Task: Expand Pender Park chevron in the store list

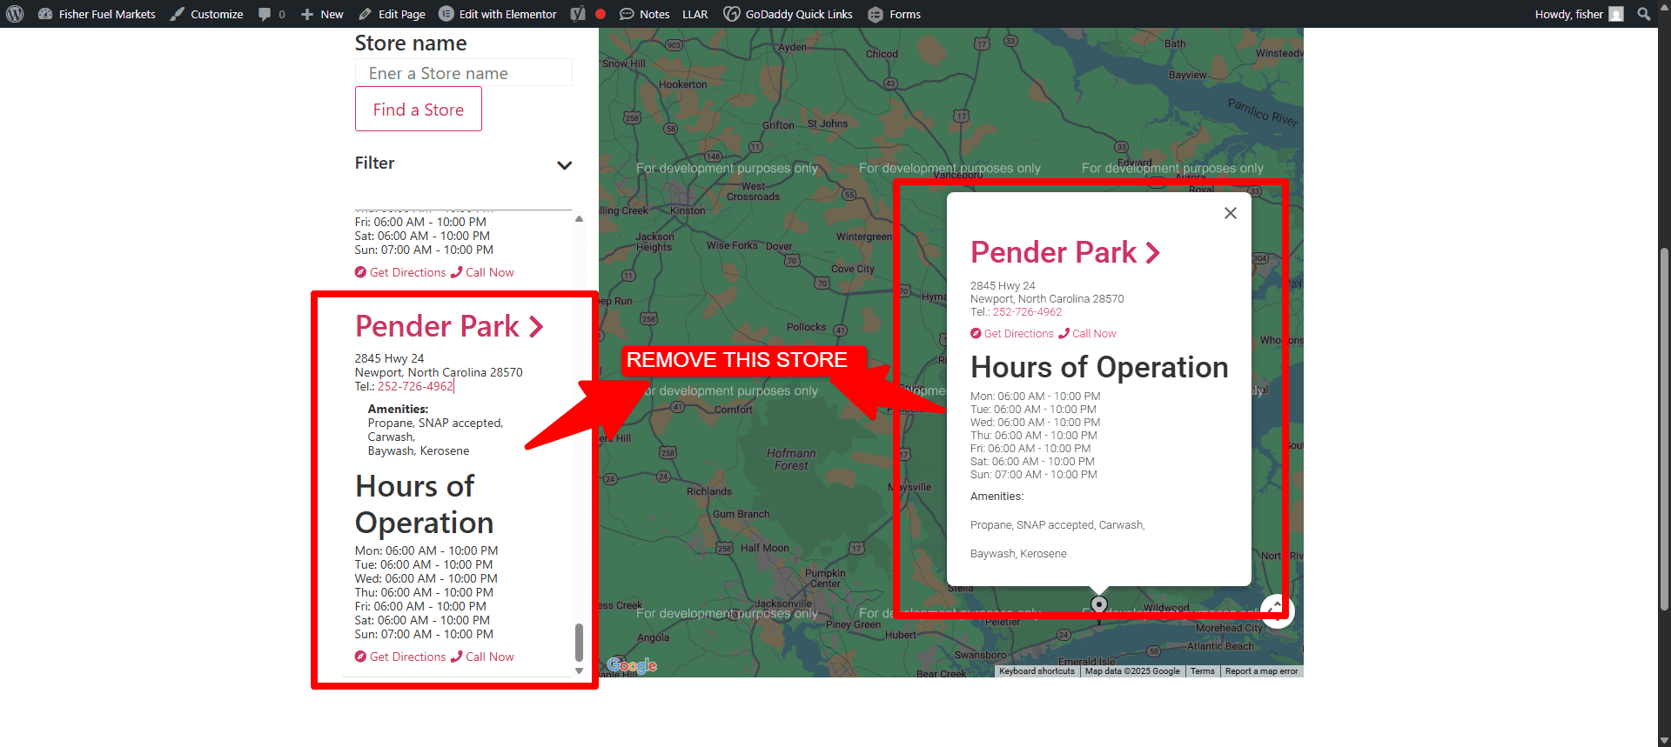Action: click(536, 327)
